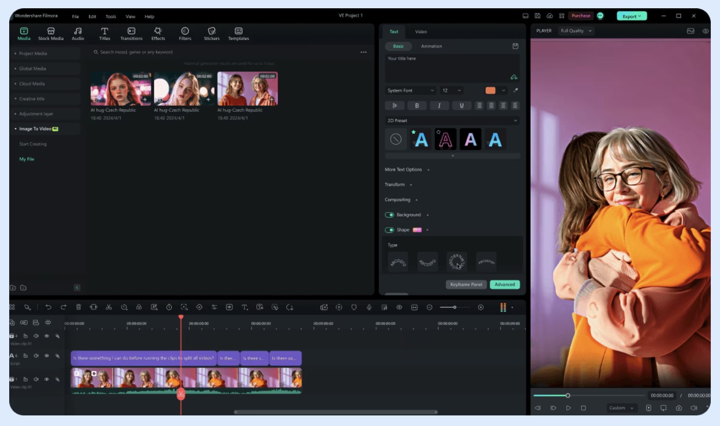Click the orange text color swatch
Image resolution: width=720 pixels, height=426 pixels.
tap(490, 91)
